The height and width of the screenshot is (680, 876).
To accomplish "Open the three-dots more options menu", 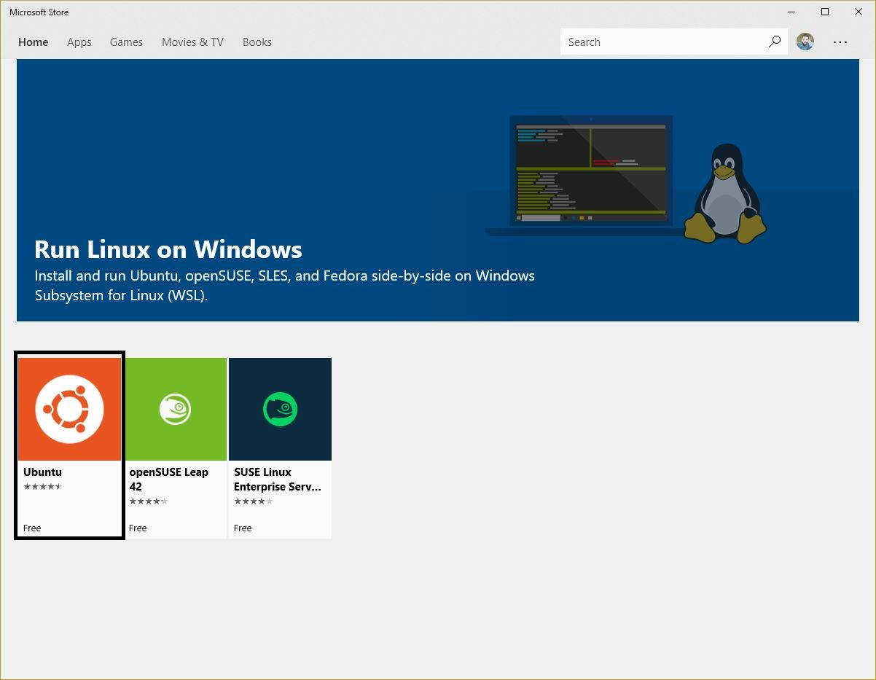I will (x=840, y=42).
